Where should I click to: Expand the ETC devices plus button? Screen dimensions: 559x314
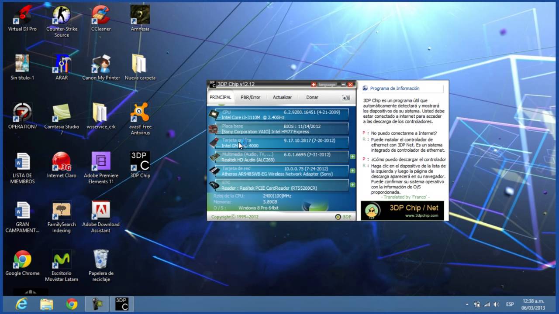[x=352, y=185]
